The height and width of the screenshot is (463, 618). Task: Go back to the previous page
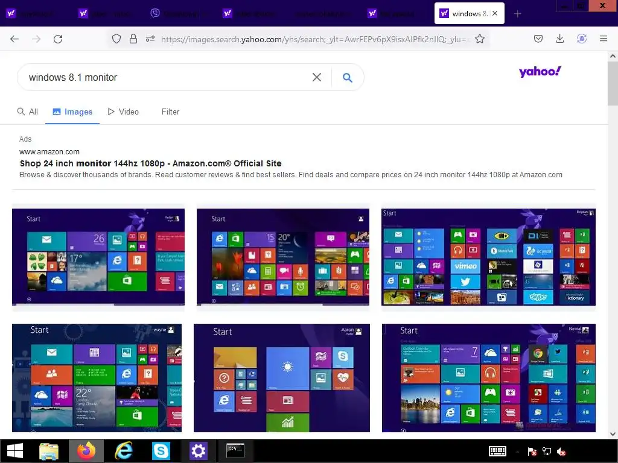coord(14,39)
